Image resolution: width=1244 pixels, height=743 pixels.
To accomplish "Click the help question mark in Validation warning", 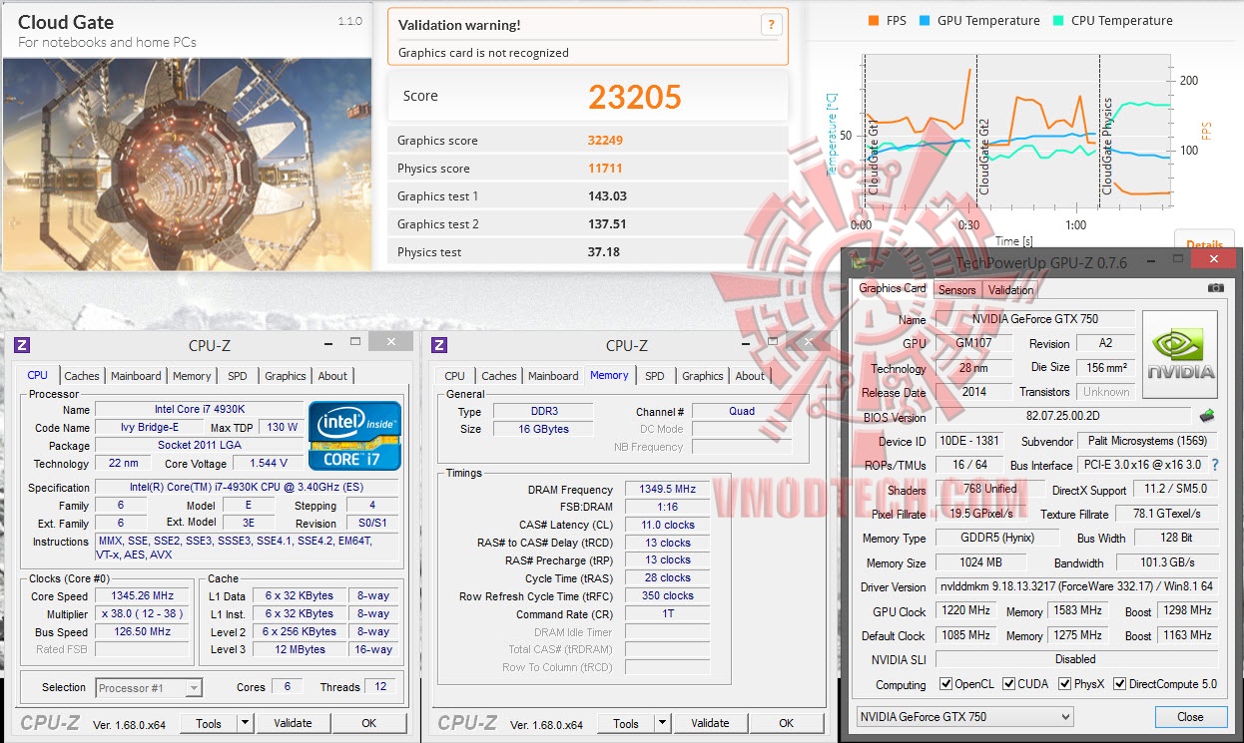I will (770, 26).
